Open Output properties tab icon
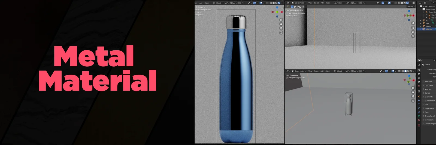The height and width of the screenshot is (145, 436). [419, 74]
